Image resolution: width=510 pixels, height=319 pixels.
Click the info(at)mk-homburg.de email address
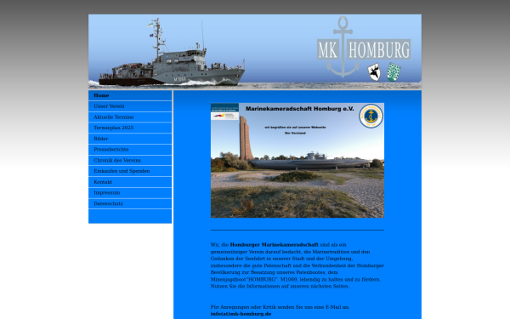click(x=241, y=314)
